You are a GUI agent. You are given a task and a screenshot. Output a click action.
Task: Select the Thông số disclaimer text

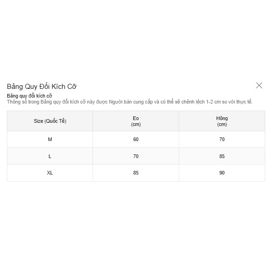coord(130,102)
